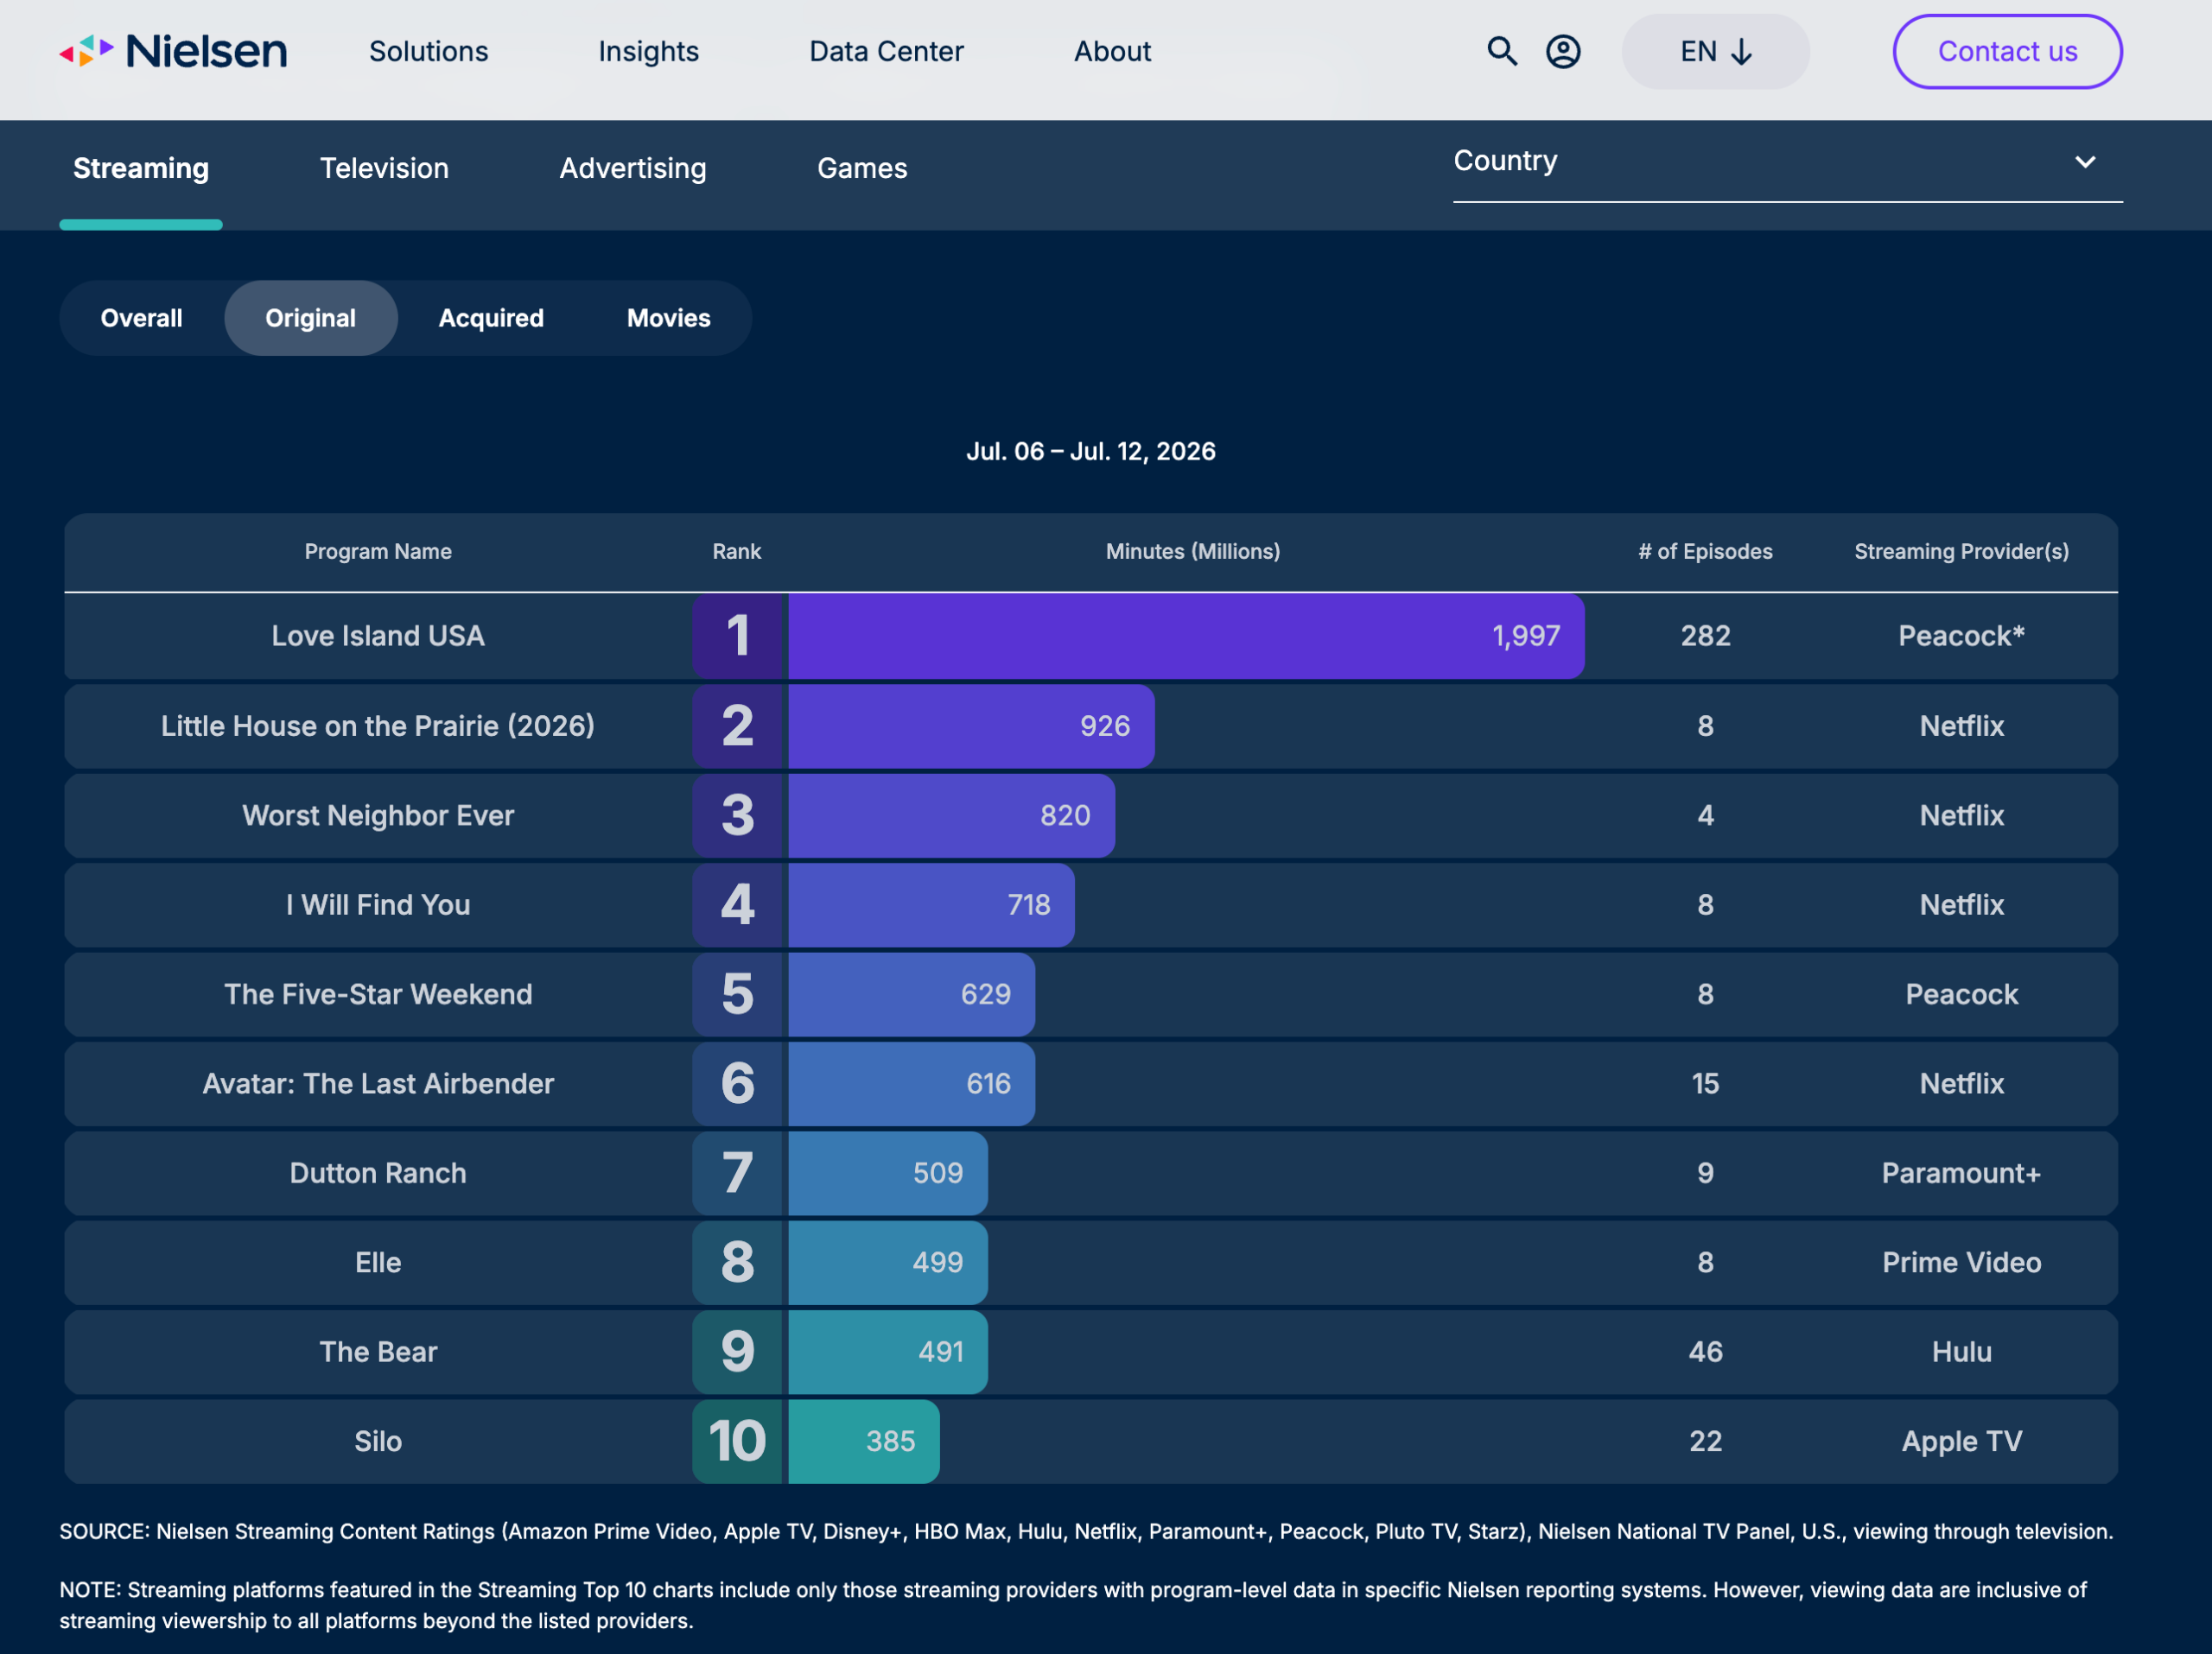Click 'Silo' program name

tap(378, 1442)
